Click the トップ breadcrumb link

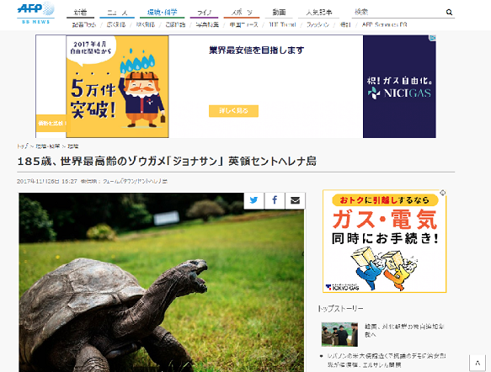(22, 146)
